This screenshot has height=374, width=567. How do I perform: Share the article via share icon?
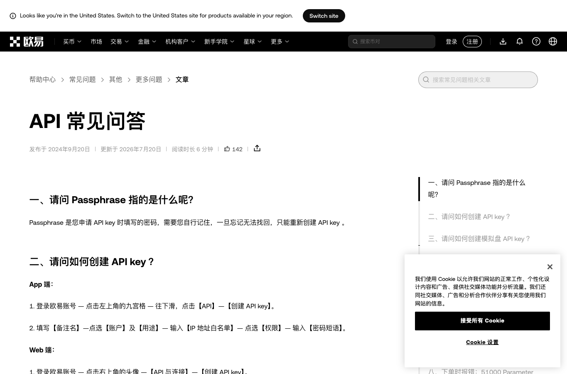pyautogui.click(x=257, y=148)
